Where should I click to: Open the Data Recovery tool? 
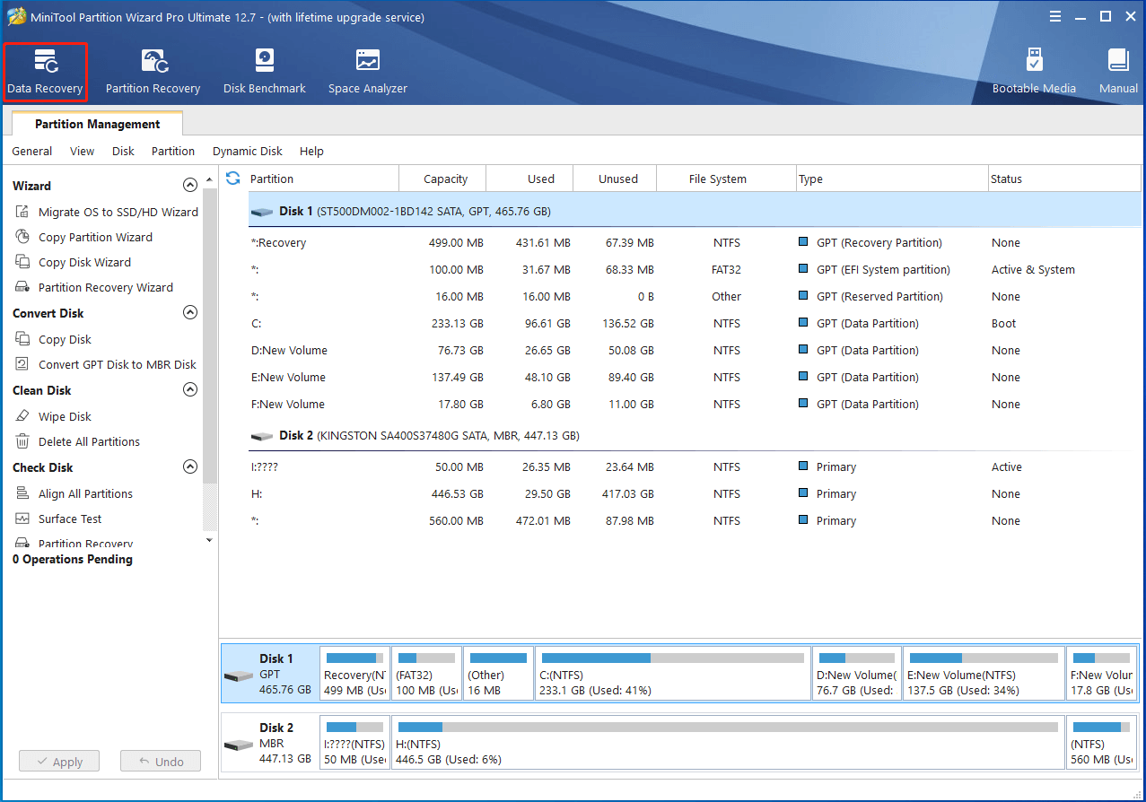coord(45,72)
